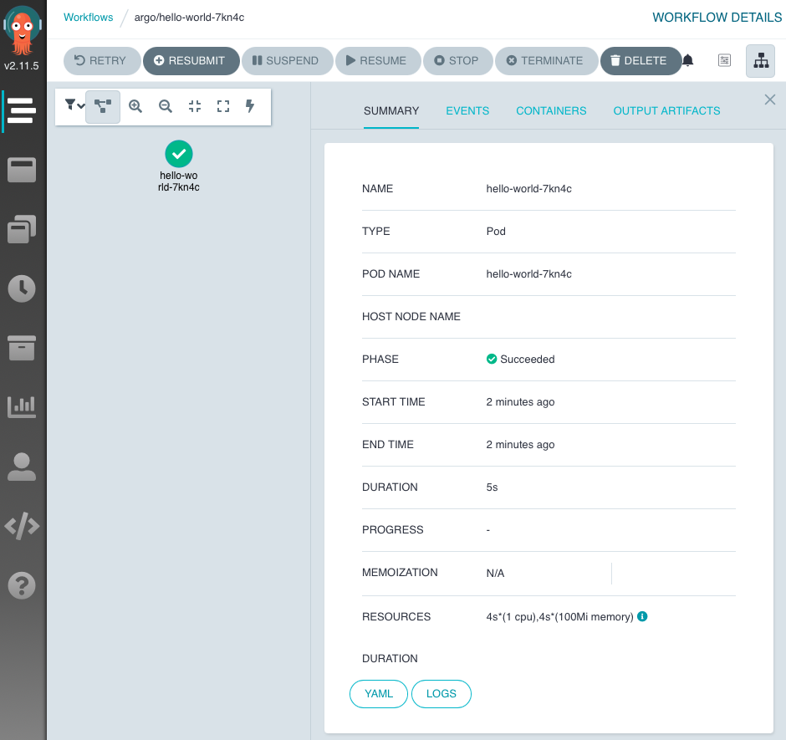Viewport: 786px width, 740px height.
Task: Click the collapse nodes icon
Action: pyautogui.click(x=195, y=106)
